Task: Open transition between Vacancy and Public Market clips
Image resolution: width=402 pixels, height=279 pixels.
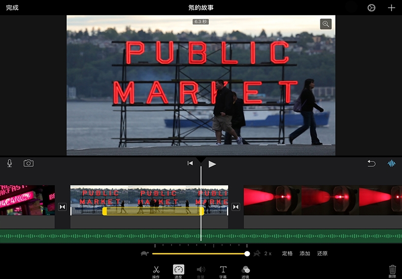Action: click(x=63, y=207)
